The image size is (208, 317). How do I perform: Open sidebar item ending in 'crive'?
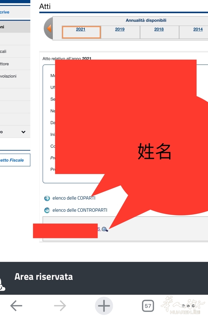pyautogui.click(x=15, y=12)
